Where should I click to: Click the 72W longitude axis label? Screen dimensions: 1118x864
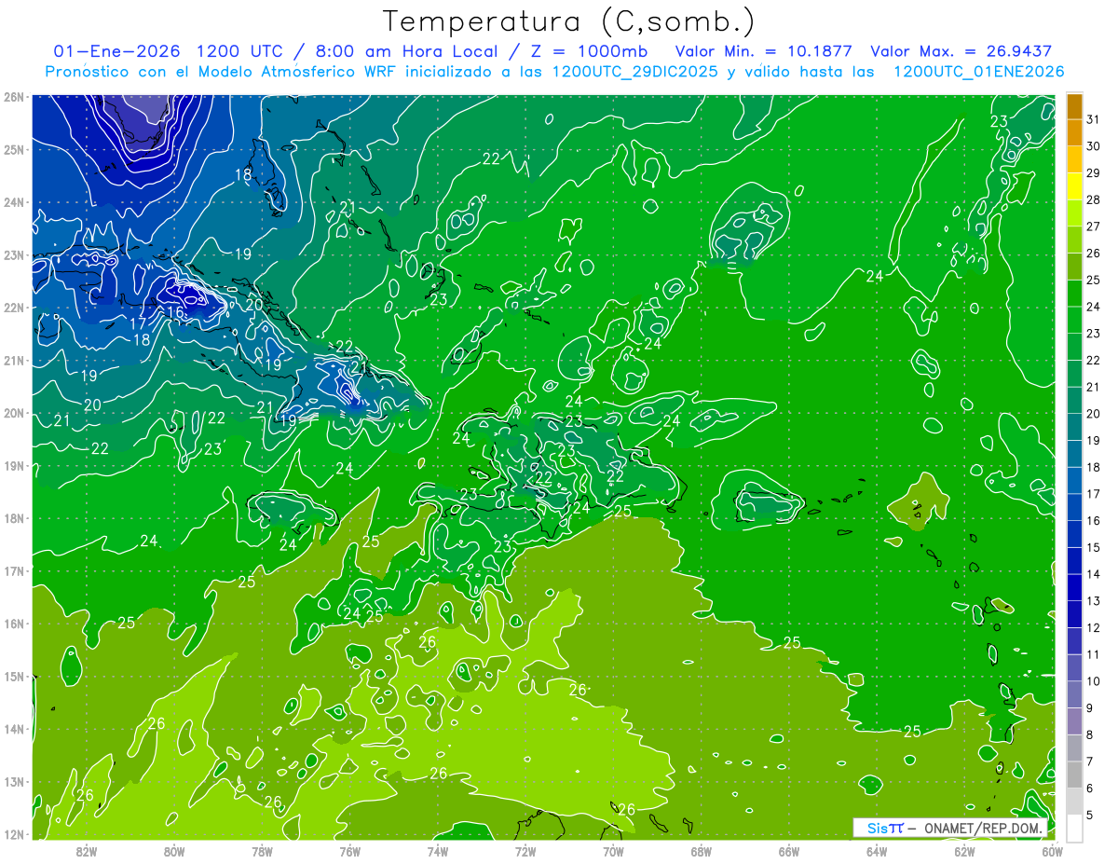point(525,851)
